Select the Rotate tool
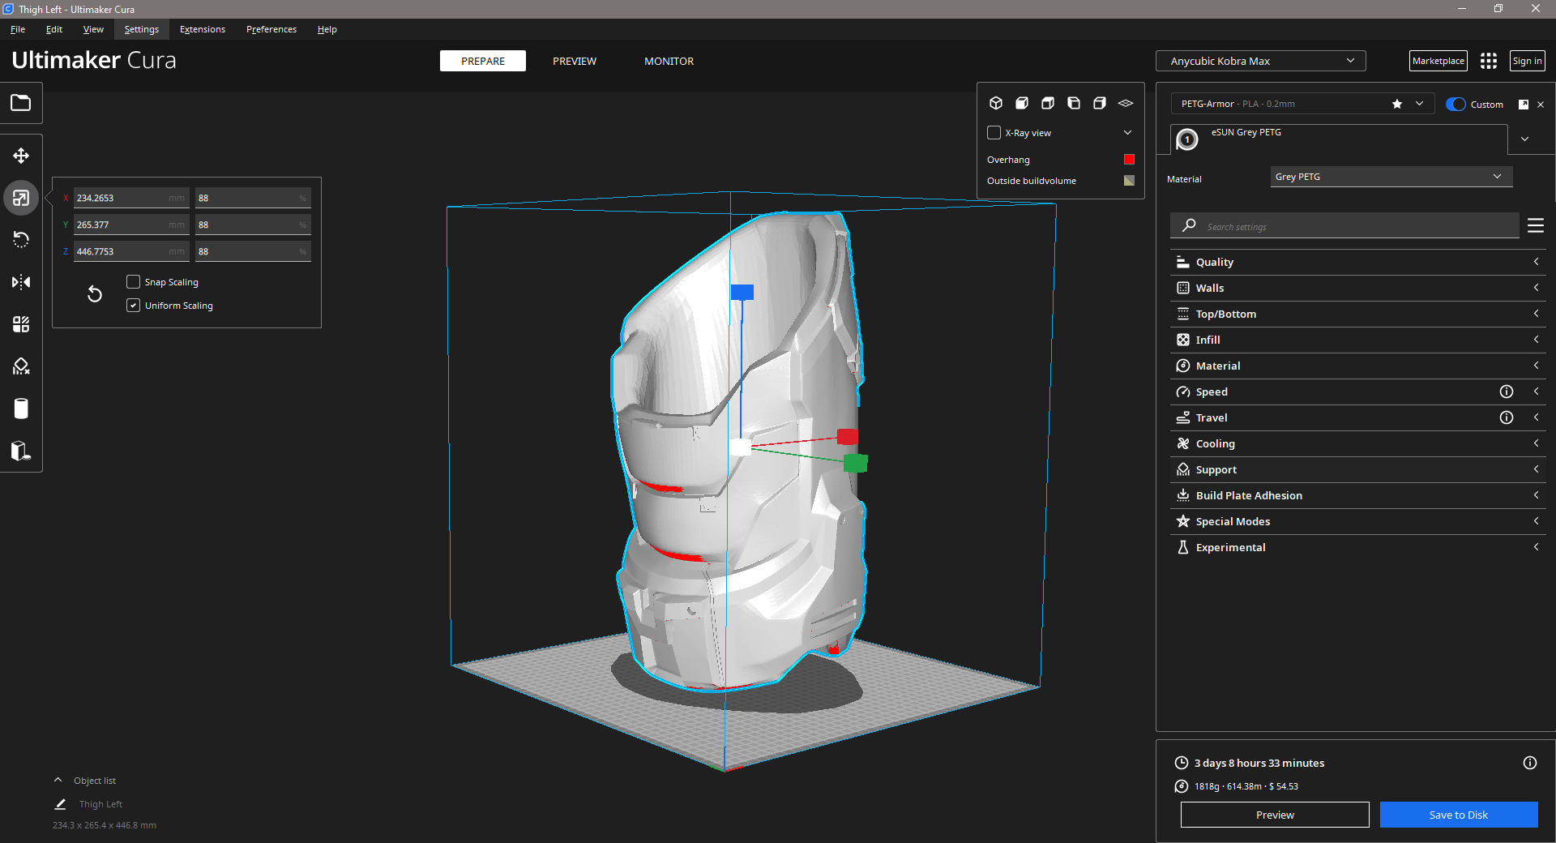Viewport: 1556px width, 843px height. pos(21,240)
